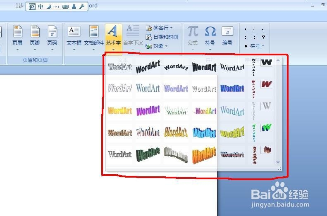Choose the heavy black condensed WordArt style
Screen dimensions: 327x216
(204, 67)
